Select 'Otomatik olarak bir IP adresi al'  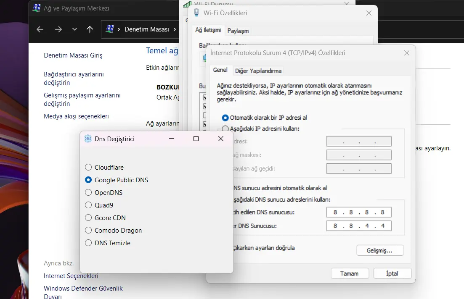(x=225, y=118)
